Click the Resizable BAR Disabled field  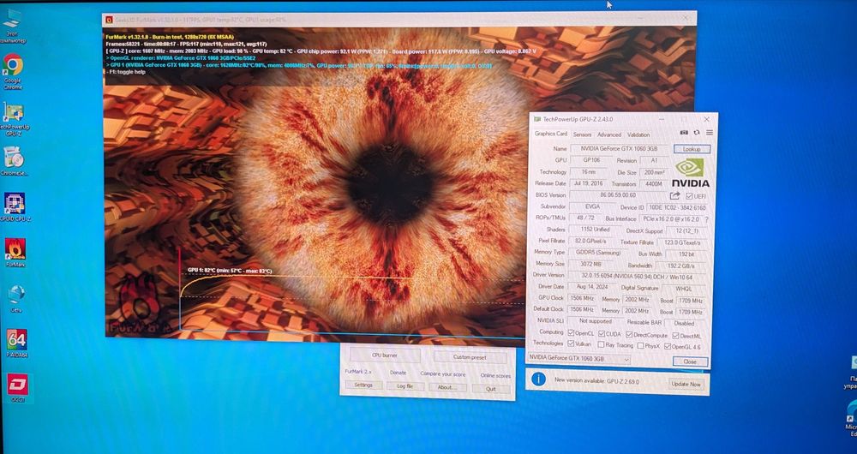click(x=684, y=323)
